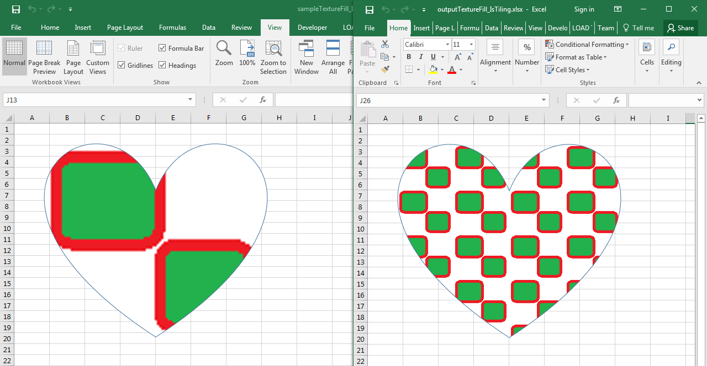Image resolution: width=707 pixels, height=366 pixels.
Task: Expand the Calibri font name dropdown
Action: pyautogui.click(x=447, y=44)
